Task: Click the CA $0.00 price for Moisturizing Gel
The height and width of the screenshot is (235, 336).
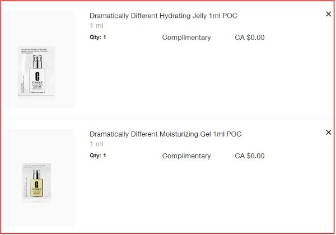Action: 250,156
